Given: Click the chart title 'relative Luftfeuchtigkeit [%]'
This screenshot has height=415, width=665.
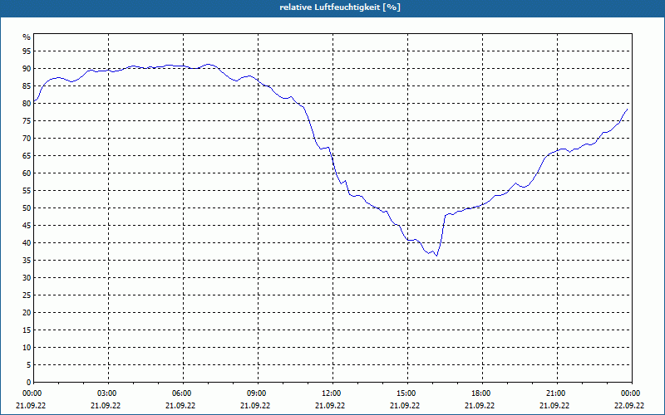Looking at the screenshot, I should (x=340, y=7).
